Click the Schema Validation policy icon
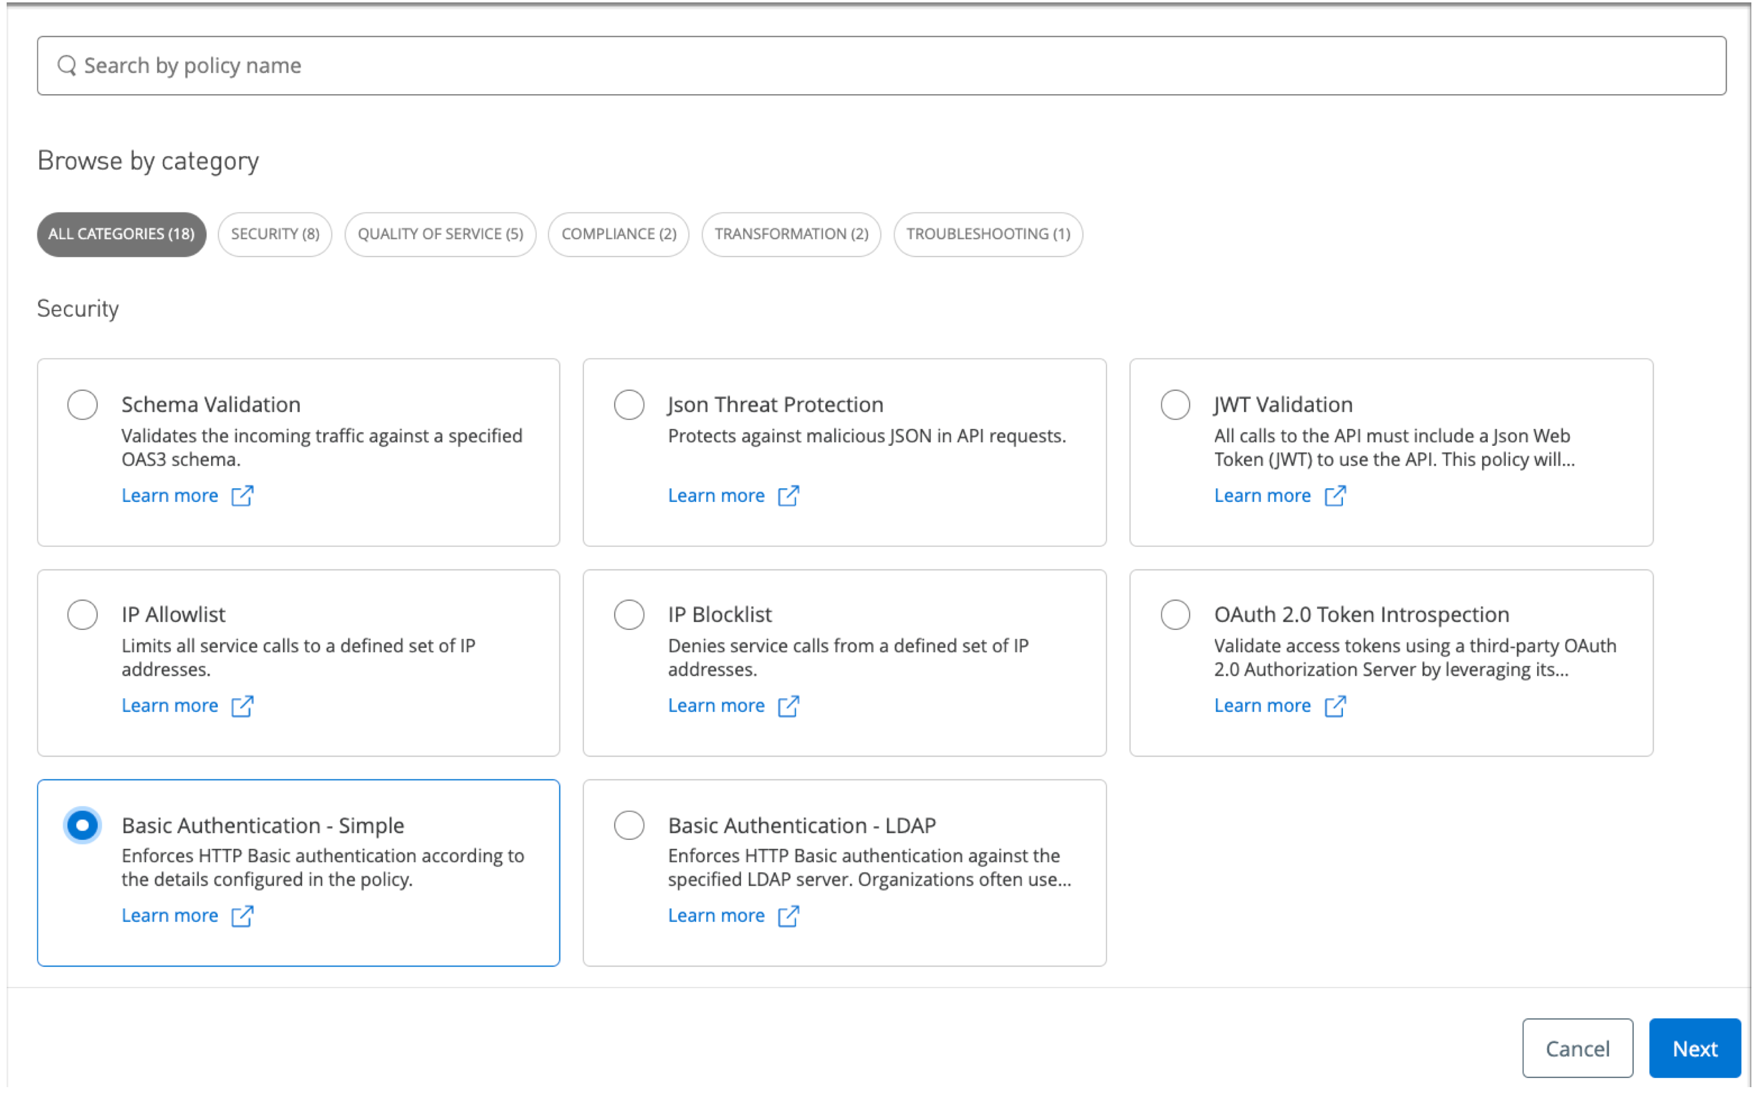This screenshot has width=1758, height=1098. (x=81, y=404)
